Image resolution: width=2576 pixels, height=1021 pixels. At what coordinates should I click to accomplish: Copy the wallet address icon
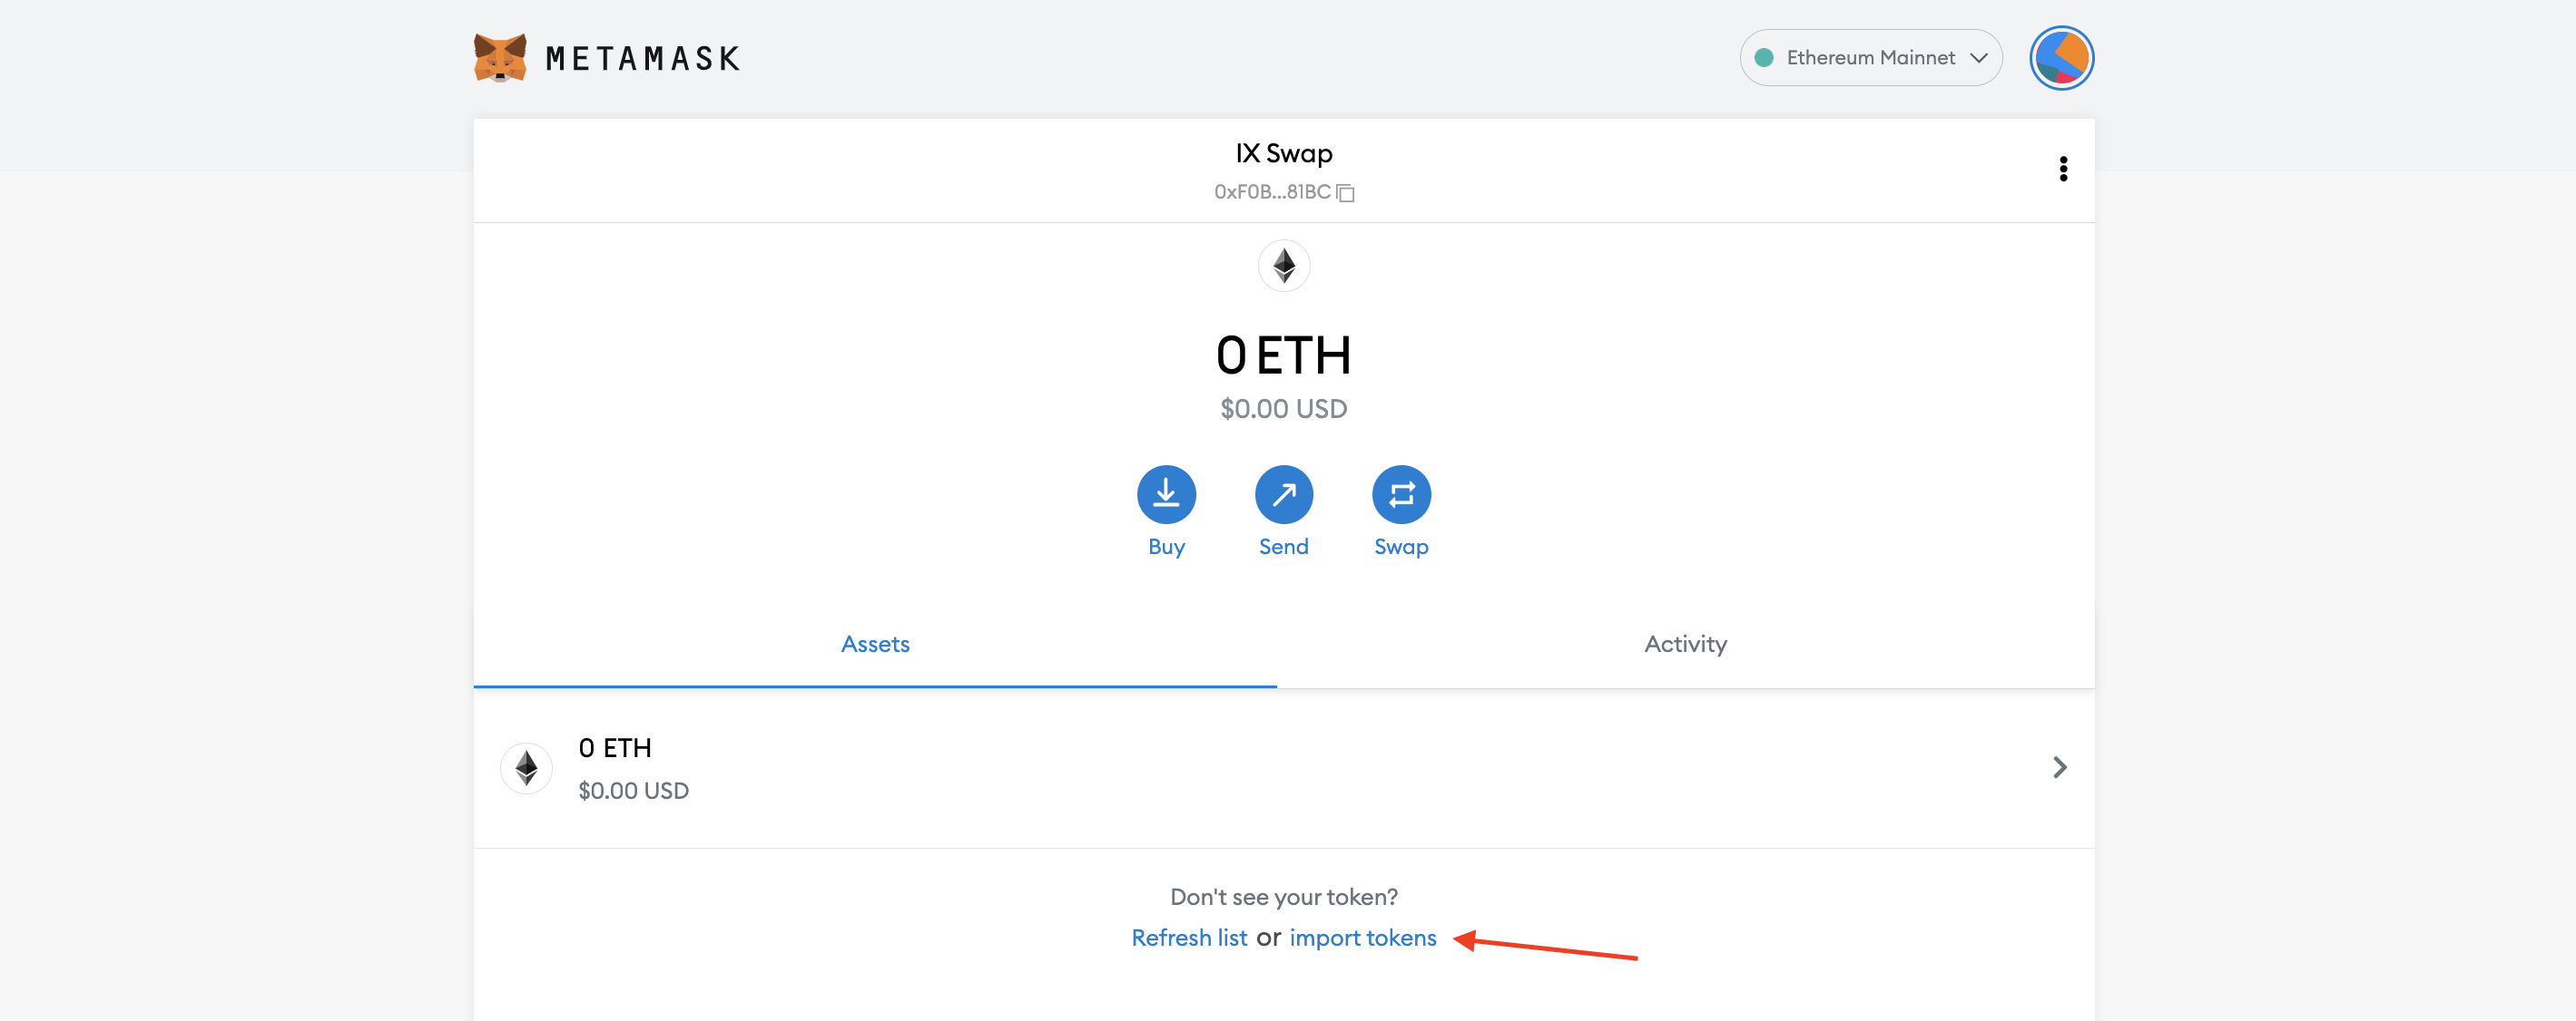click(1346, 193)
